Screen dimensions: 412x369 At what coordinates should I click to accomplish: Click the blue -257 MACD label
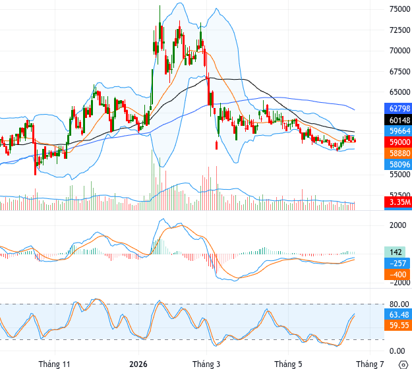pos(397,264)
